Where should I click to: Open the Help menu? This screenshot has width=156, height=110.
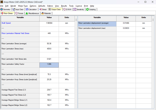click(x=92, y=6)
